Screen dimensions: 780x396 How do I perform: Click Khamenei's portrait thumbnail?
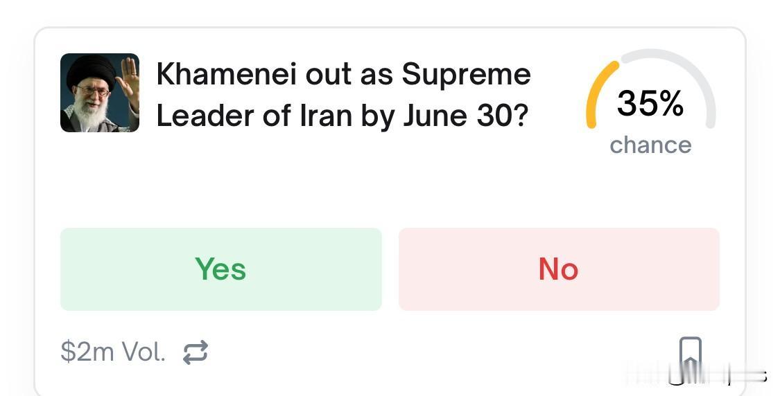100,93
